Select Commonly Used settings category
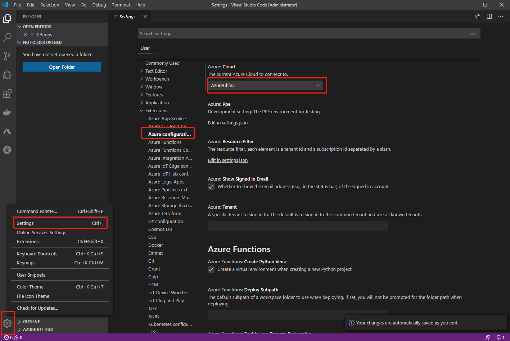Screen dimensions: 510x341 point(162,63)
